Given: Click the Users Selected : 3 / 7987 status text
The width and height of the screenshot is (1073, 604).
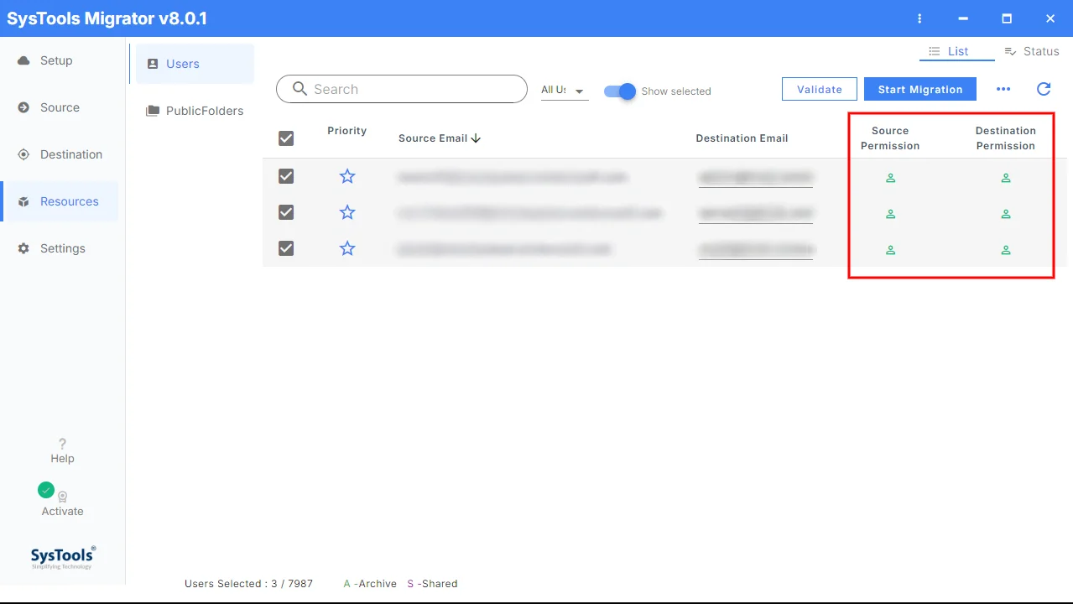Looking at the screenshot, I should 248,583.
